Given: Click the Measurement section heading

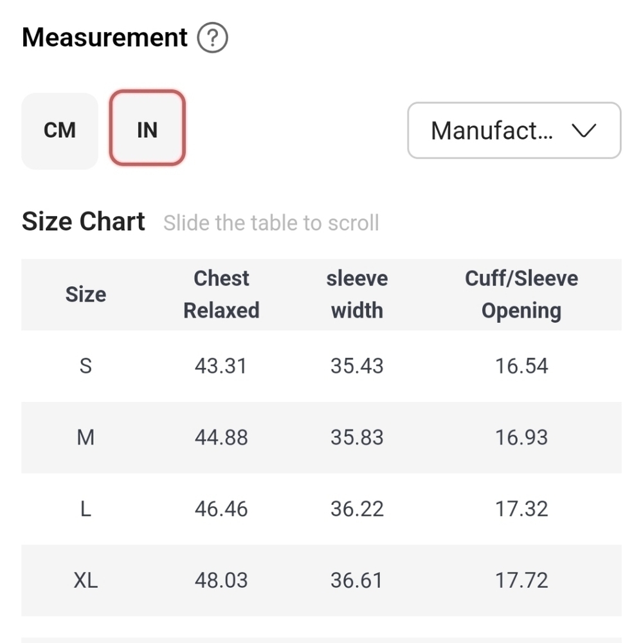Looking at the screenshot, I should [105, 38].
